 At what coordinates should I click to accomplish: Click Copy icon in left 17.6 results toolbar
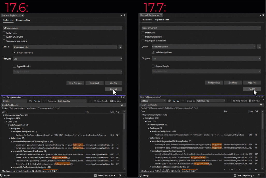pyautogui.click(x=31, y=101)
